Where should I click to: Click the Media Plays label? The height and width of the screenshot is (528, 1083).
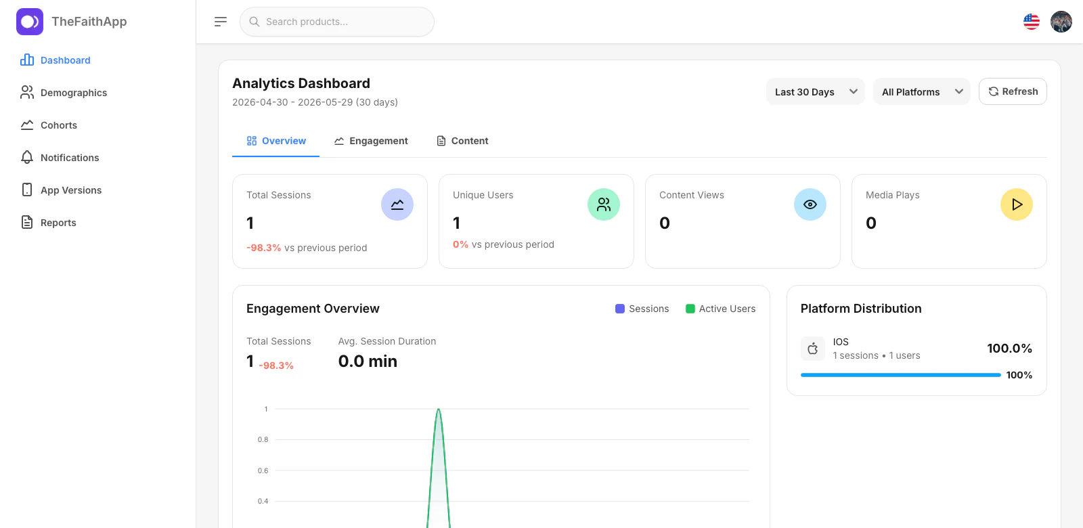pyautogui.click(x=893, y=195)
